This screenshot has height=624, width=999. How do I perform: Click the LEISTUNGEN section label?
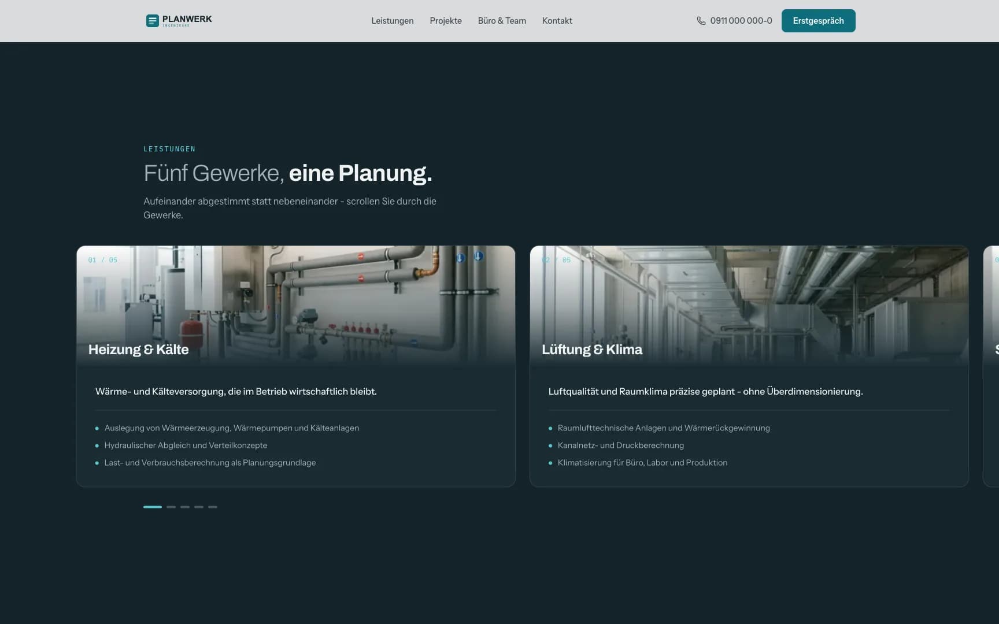(169, 149)
